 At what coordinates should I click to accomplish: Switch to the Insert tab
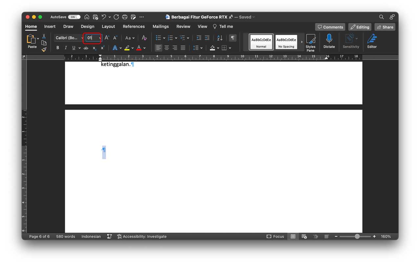pyautogui.click(x=50, y=26)
